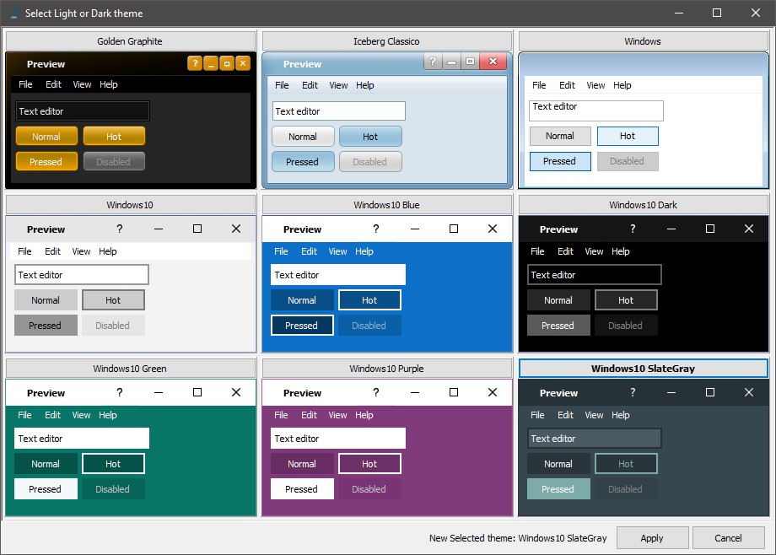Open the Edit menu in Golden Graphite preview

[x=53, y=84]
